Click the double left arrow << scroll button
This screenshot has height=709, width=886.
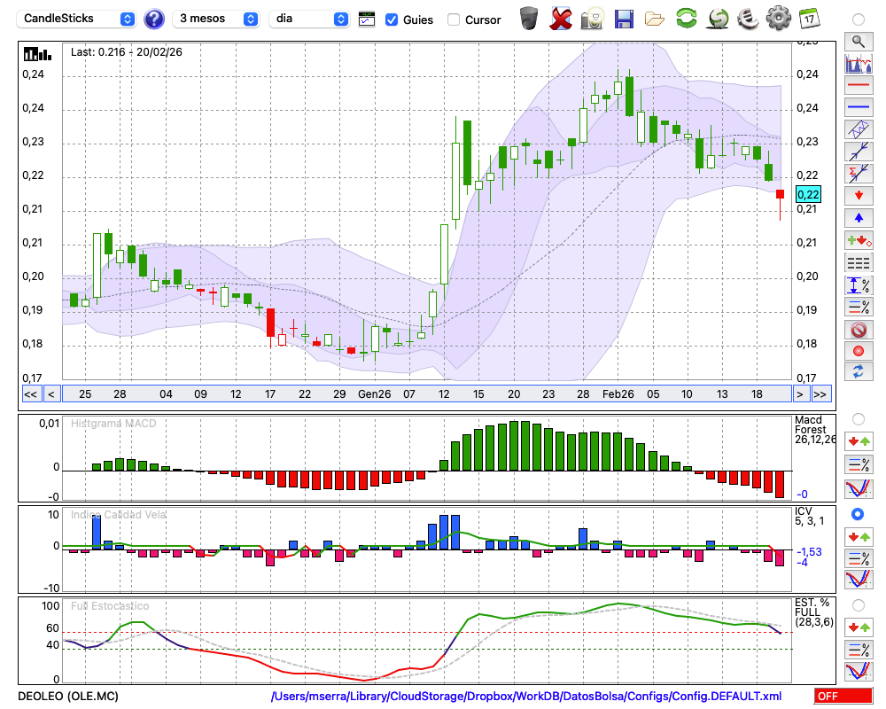(30, 393)
